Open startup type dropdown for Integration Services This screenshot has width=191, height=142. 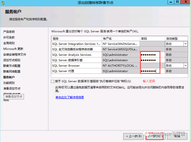tap(185, 44)
